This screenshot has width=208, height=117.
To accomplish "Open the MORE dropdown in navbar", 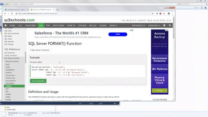I will click(x=113, y=25).
